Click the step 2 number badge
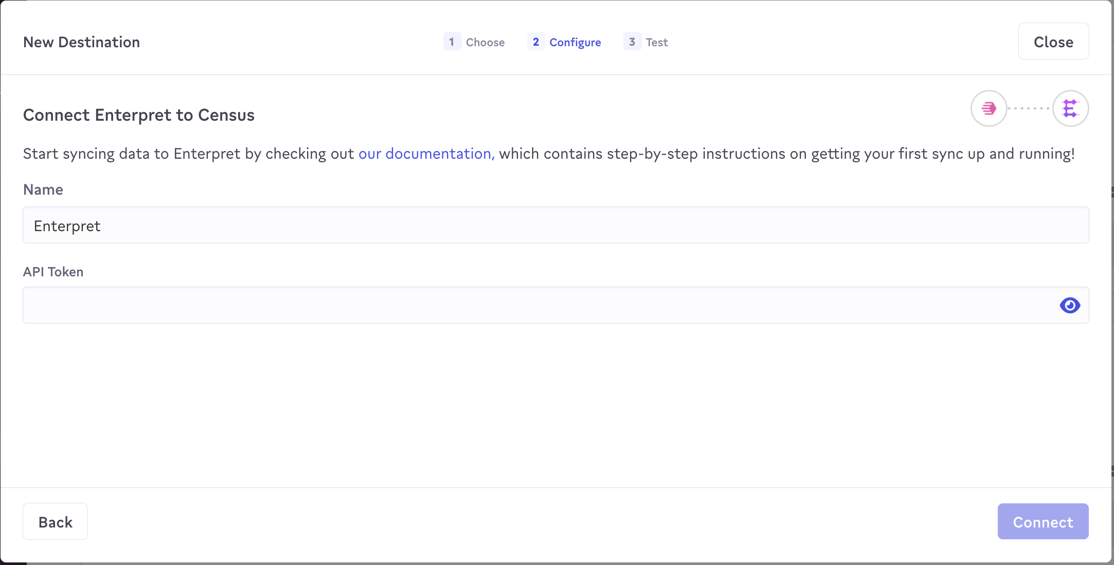The width and height of the screenshot is (1114, 565). point(535,42)
